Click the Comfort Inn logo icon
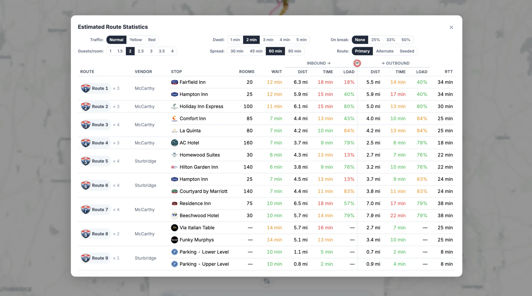532x296 pixels. [174, 119]
